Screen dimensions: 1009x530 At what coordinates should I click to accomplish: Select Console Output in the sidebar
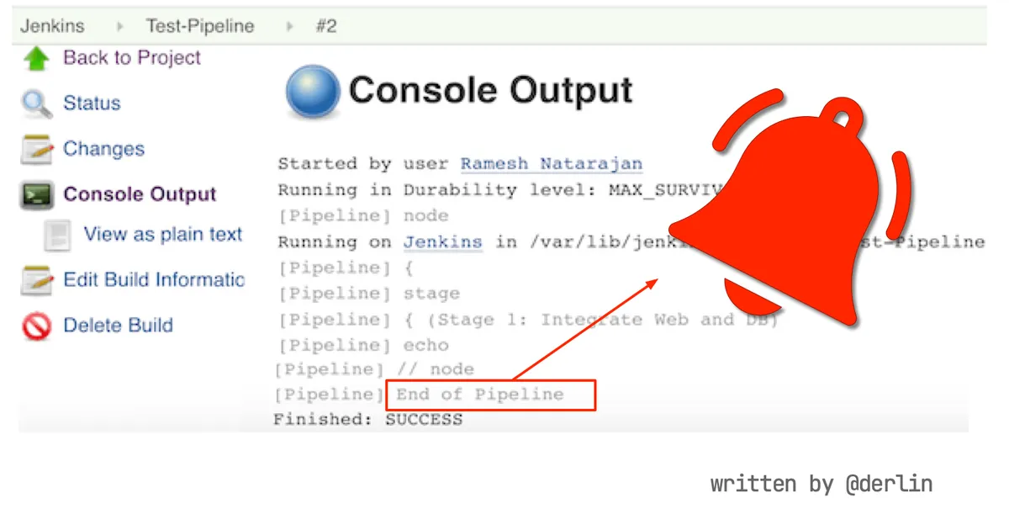140,194
